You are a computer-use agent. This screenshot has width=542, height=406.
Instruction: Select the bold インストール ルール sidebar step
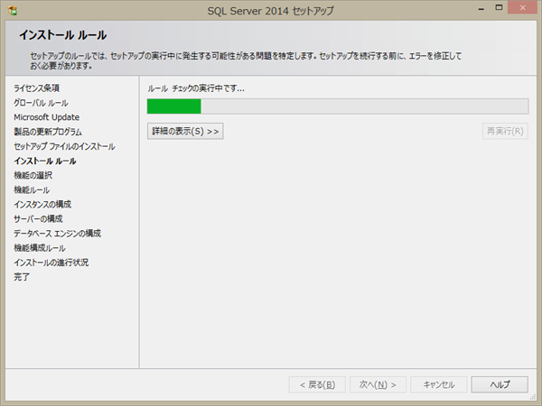[45, 161]
